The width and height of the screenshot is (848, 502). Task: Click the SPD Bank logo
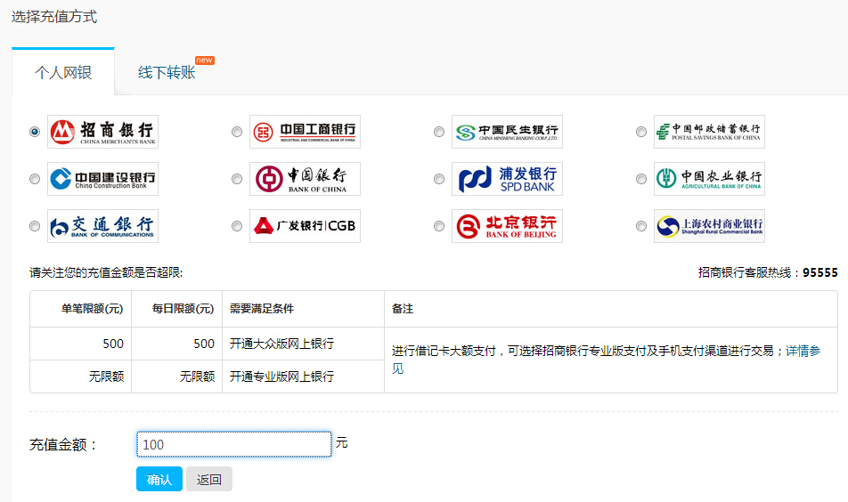(x=508, y=179)
